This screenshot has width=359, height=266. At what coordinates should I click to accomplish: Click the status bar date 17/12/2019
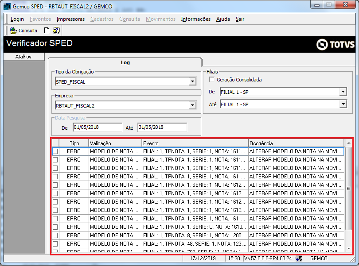[203, 258]
